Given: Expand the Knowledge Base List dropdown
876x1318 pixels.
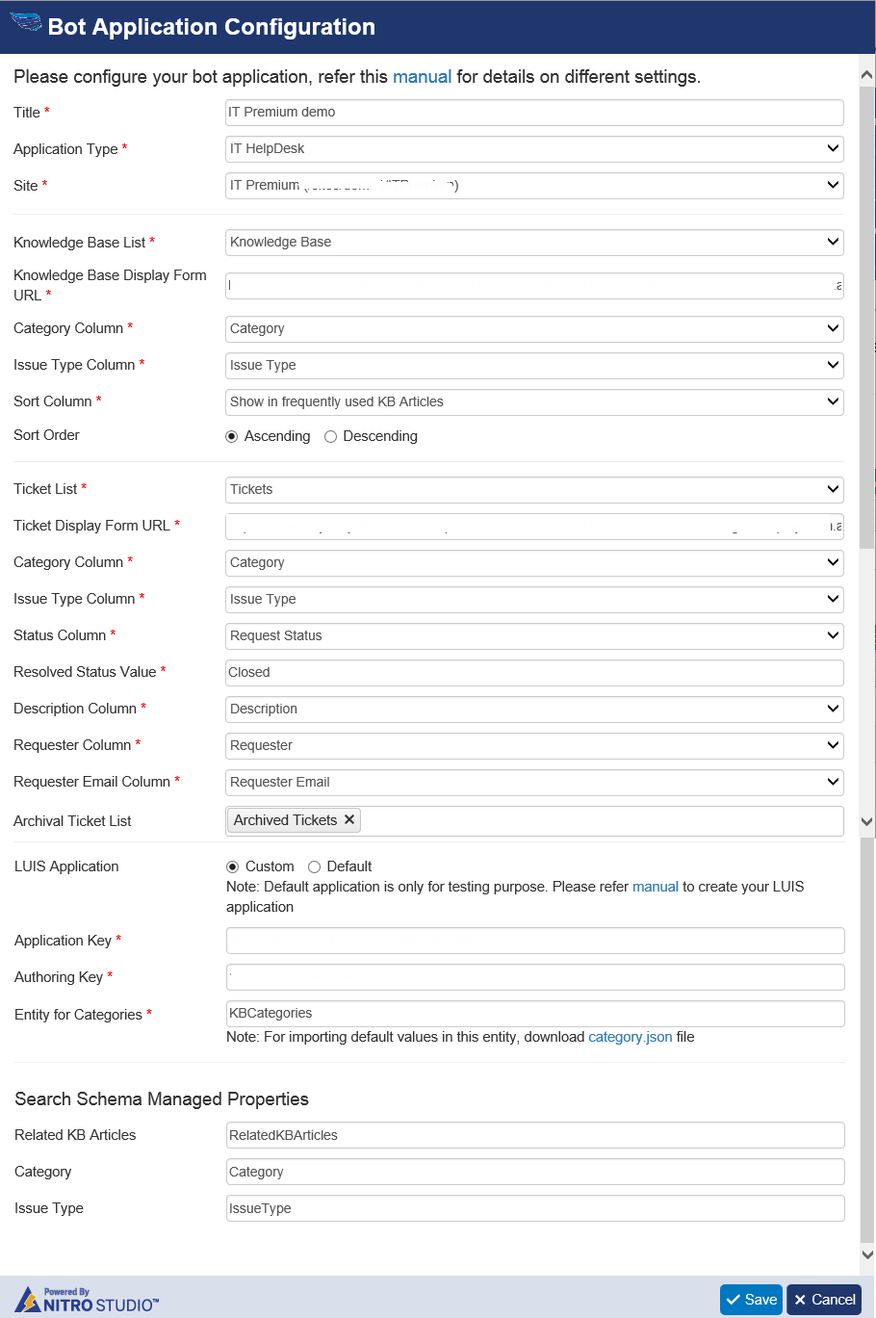Looking at the screenshot, I should (534, 243).
